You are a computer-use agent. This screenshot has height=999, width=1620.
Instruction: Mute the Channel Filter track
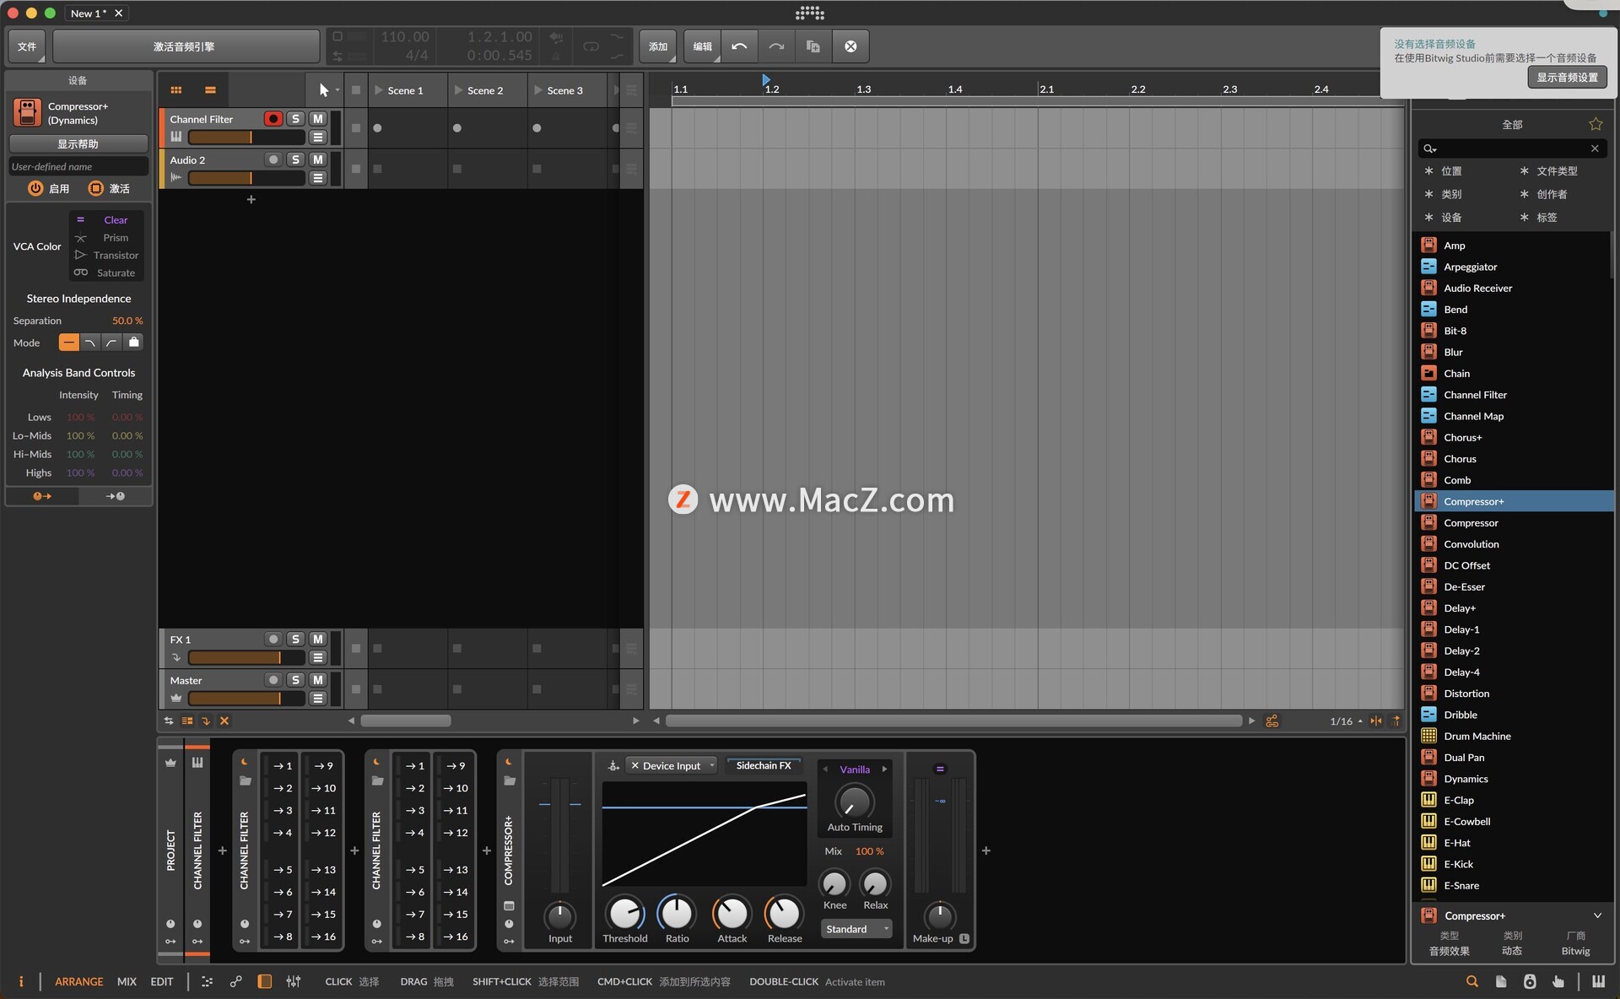pos(318,119)
